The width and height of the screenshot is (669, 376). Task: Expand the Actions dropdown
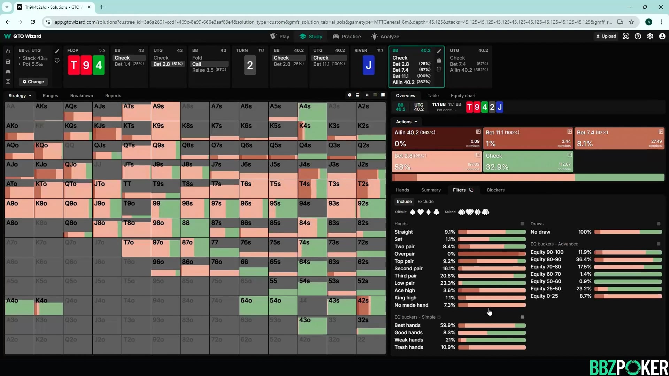click(x=406, y=122)
